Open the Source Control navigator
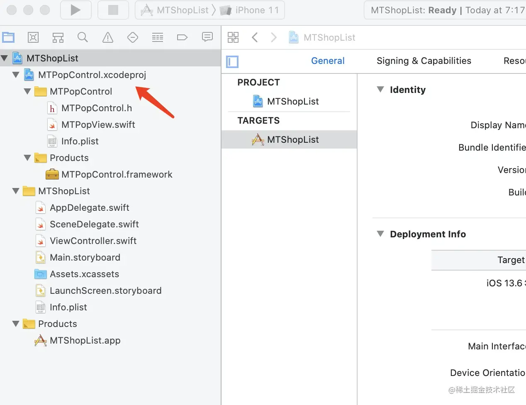The image size is (526, 405). (33, 37)
